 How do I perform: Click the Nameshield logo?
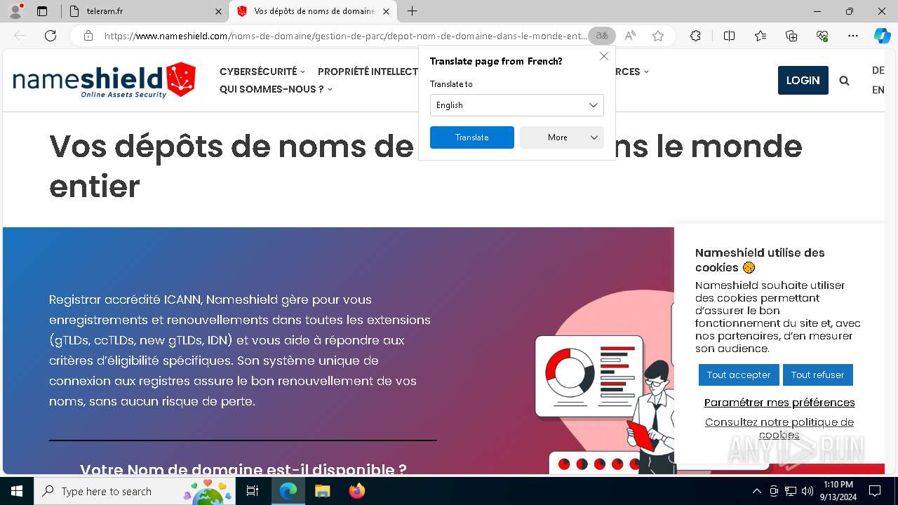[104, 80]
